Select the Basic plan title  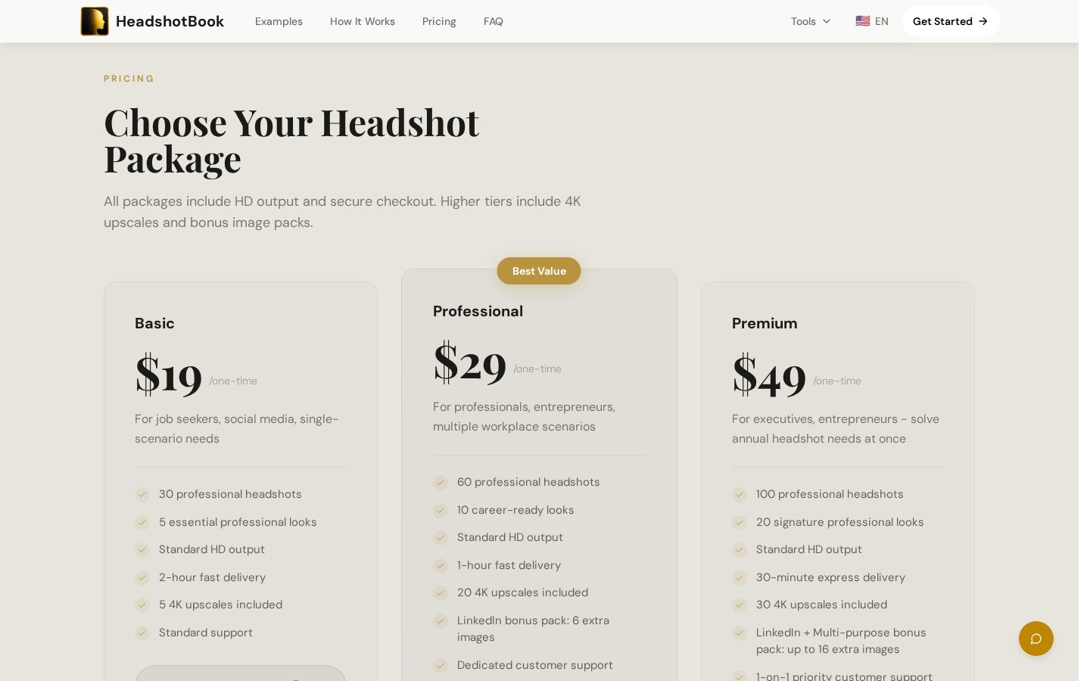(x=154, y=323)
